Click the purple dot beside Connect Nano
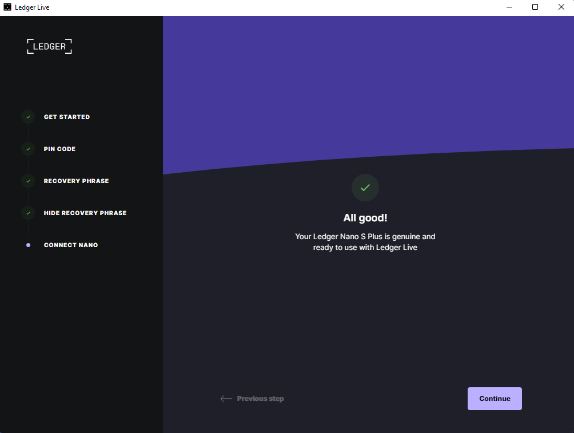The image size is (574, 433). pyautogui.click(x=28, y=245)
